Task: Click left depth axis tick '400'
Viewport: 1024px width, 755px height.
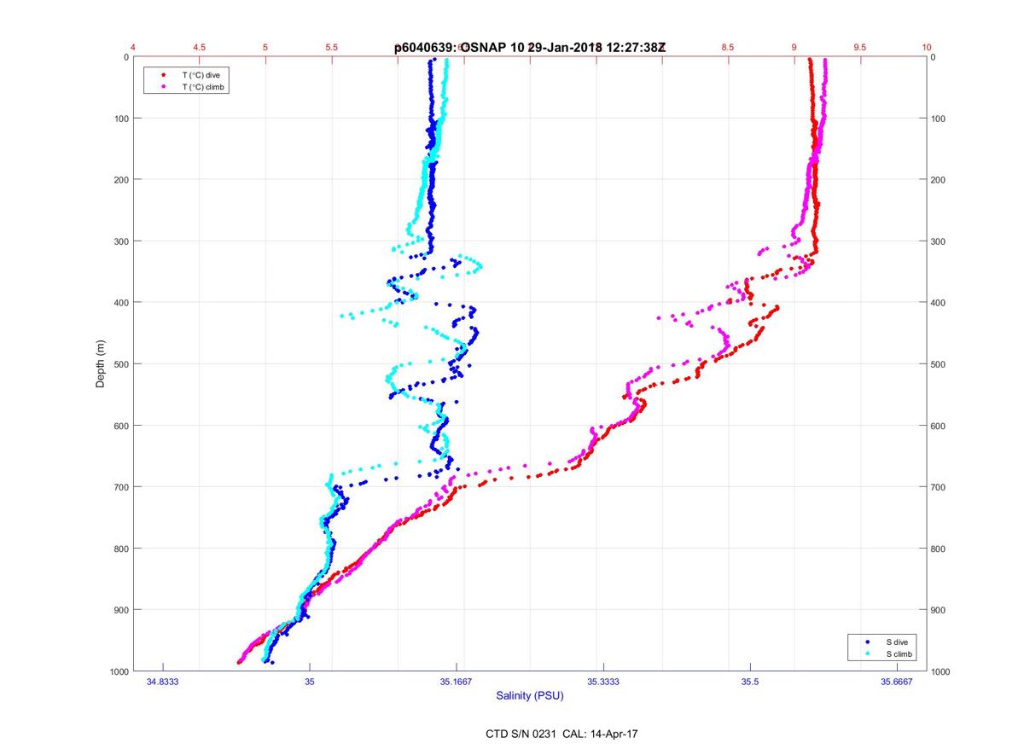Action: pos(120,303)
